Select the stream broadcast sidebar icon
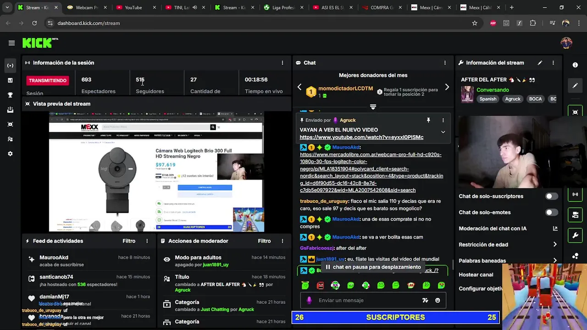587x330 pixels. click(10, 66)
